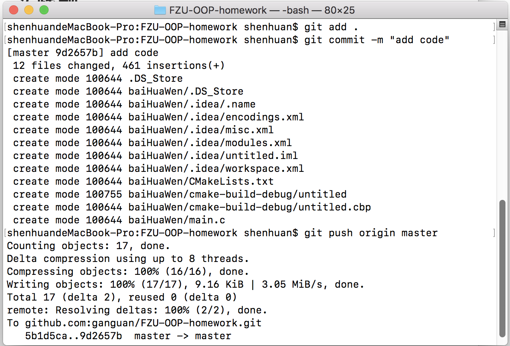510x346 pixels.
Task: Zoom the window with the green button
Action: pyautogui.click(x=44, y=10)
